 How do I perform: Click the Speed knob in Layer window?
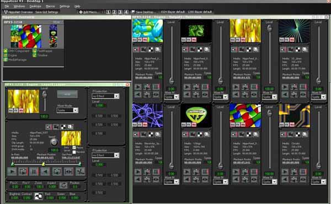coord(54,142)
